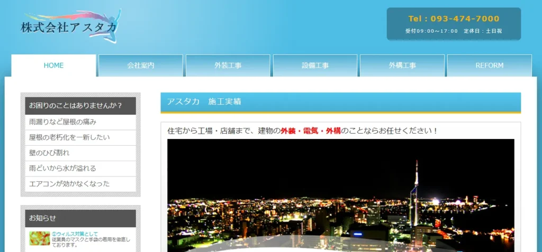Select the 外装工事 navigation tab

coord(228,66)
